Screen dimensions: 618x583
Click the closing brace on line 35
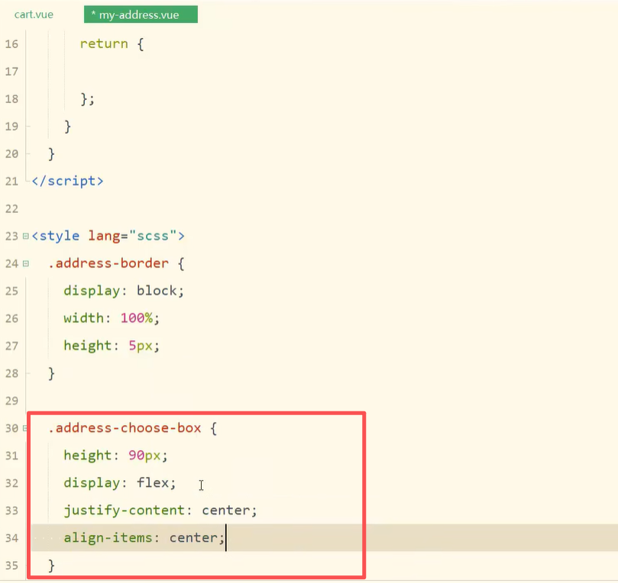click(51, 565)
